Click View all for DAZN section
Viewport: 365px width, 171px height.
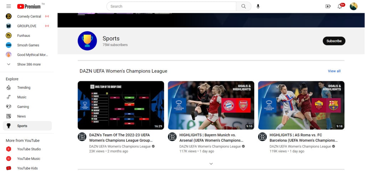334,71
